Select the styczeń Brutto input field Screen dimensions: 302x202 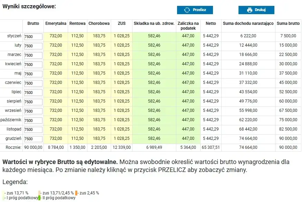point(33,36)
